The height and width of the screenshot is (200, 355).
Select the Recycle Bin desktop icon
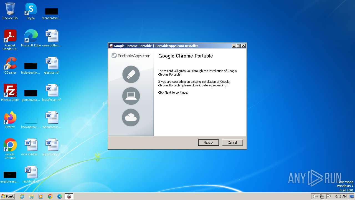tap(10, 11)
